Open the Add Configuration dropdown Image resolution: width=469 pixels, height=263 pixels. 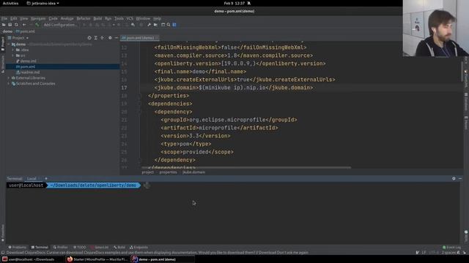pos(60,25)
